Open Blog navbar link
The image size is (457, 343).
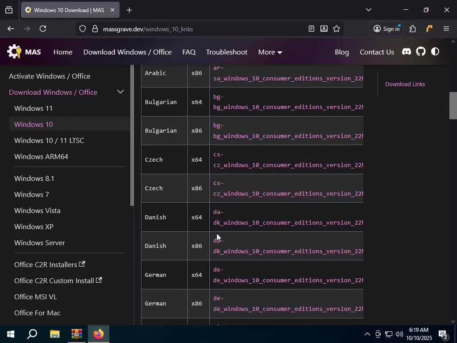[342, 52]
